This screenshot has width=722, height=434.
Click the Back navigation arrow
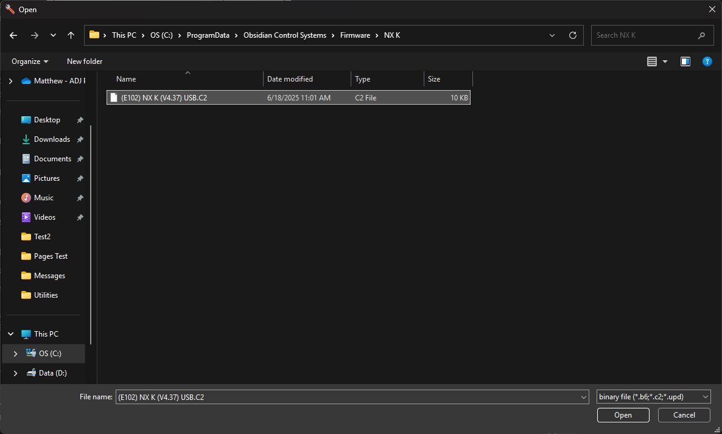tap(13, 35)
